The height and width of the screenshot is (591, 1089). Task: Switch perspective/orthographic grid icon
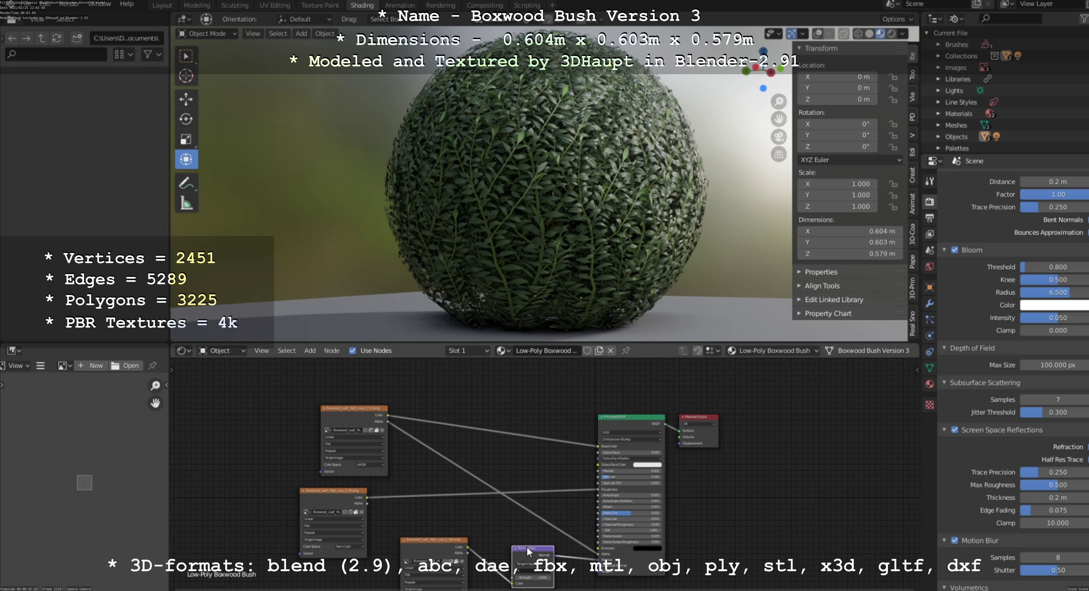click(779, 154)
